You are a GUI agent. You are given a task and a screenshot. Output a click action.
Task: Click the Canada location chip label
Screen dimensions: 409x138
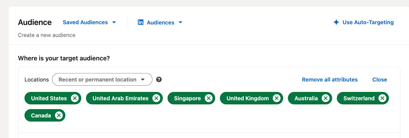[x=41, y=116]
